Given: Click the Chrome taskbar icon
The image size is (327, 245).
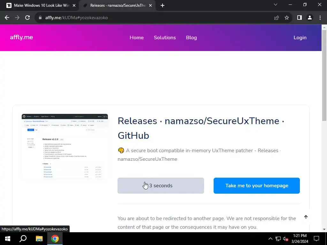Looking at the screenshot, I should tap(55, 239).
